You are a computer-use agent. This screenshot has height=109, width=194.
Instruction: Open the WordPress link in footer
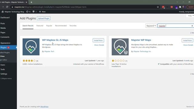coord(44,107)
